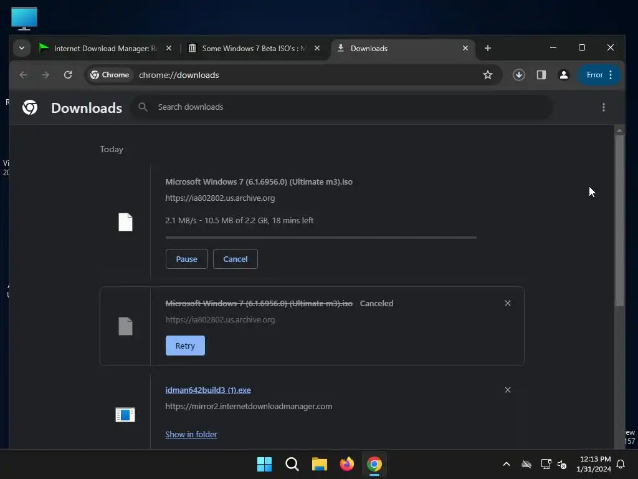The height and width of the screenshot is (479, 638).
Task: Click the search magnifier icon in downloads
Action: pyautogui.click(x=143, y=107)
